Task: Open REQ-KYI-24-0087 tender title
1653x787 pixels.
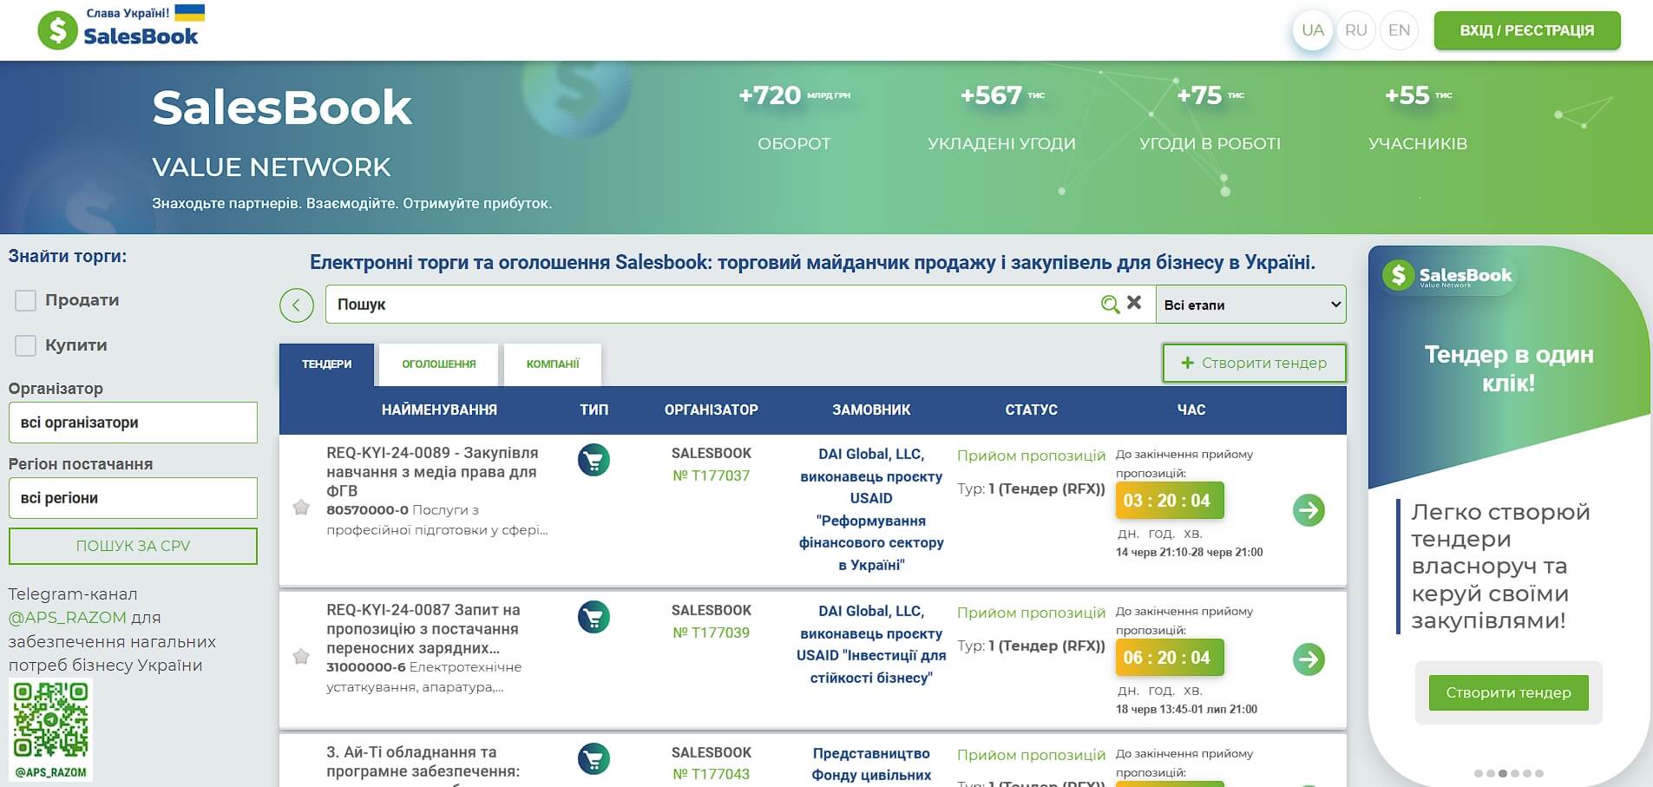Action: pos(423,629)
